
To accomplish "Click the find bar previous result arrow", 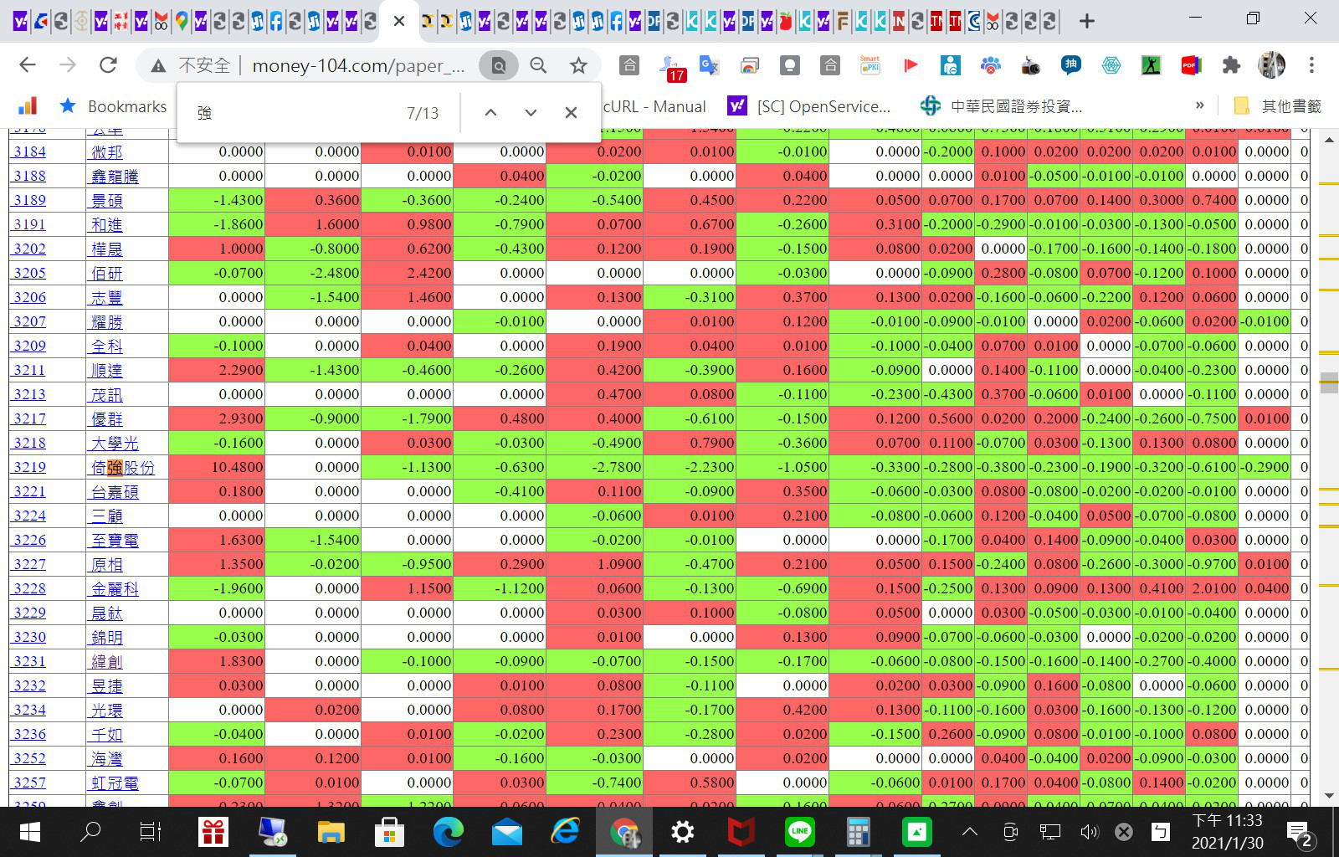I will tap(491, 113).
